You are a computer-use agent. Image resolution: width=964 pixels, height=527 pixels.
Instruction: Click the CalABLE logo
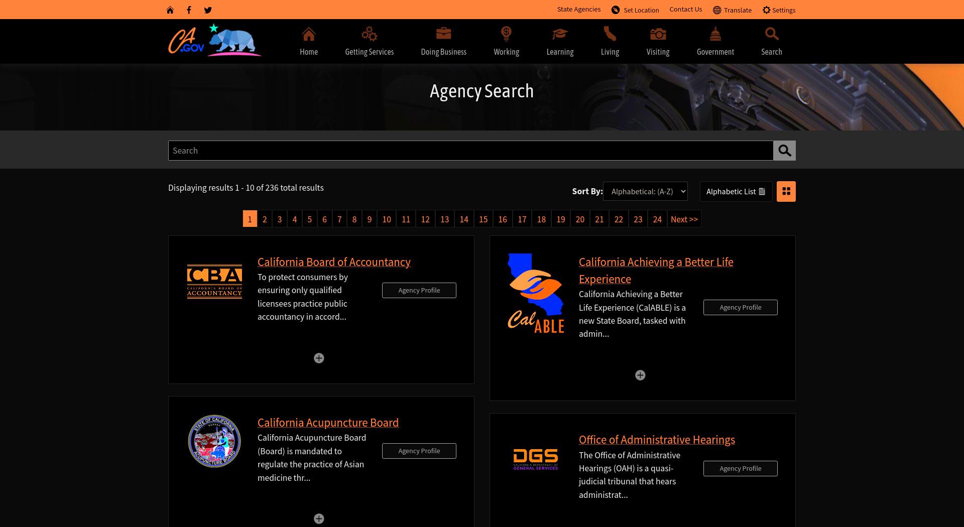[x=536, y=294]
